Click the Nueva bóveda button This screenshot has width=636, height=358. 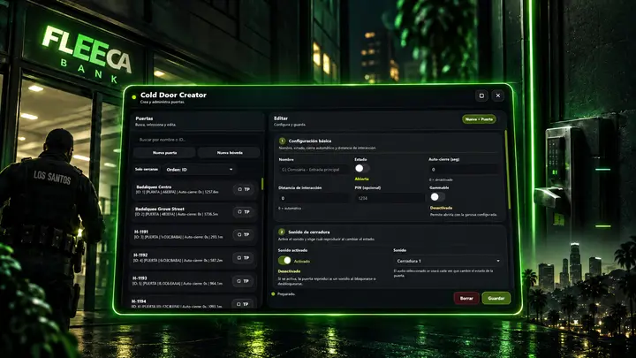pyautogui.click(x=230, y=153)
